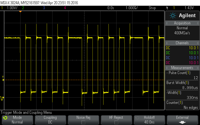The image size is (200, 125).
Task: Select the Channels panel header
Action: pos(182,43)
